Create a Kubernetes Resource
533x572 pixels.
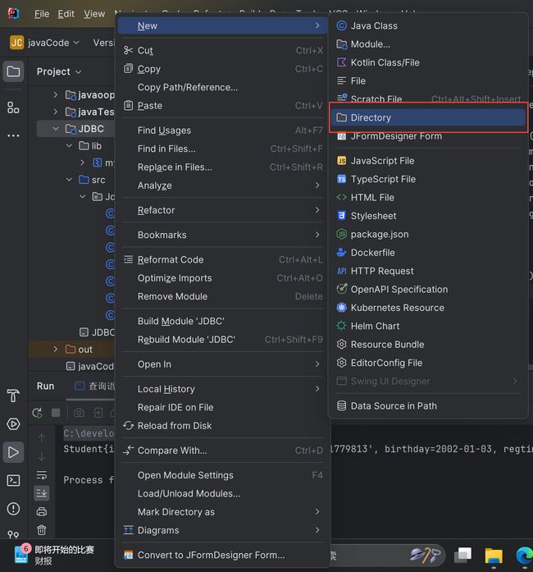(x=428, y=308)
